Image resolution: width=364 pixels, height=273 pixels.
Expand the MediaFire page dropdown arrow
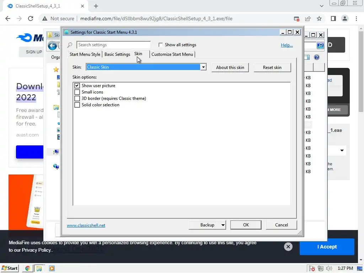coord(342,150)
